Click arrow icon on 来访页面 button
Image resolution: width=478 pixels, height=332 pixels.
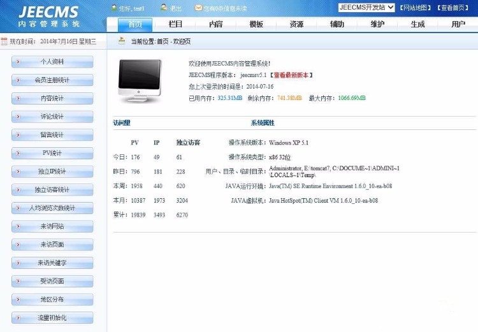click(18, 245)
